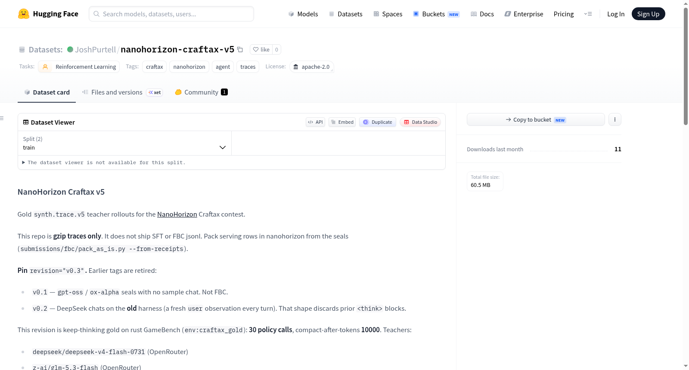Select the agent tag

click(223, 67)
